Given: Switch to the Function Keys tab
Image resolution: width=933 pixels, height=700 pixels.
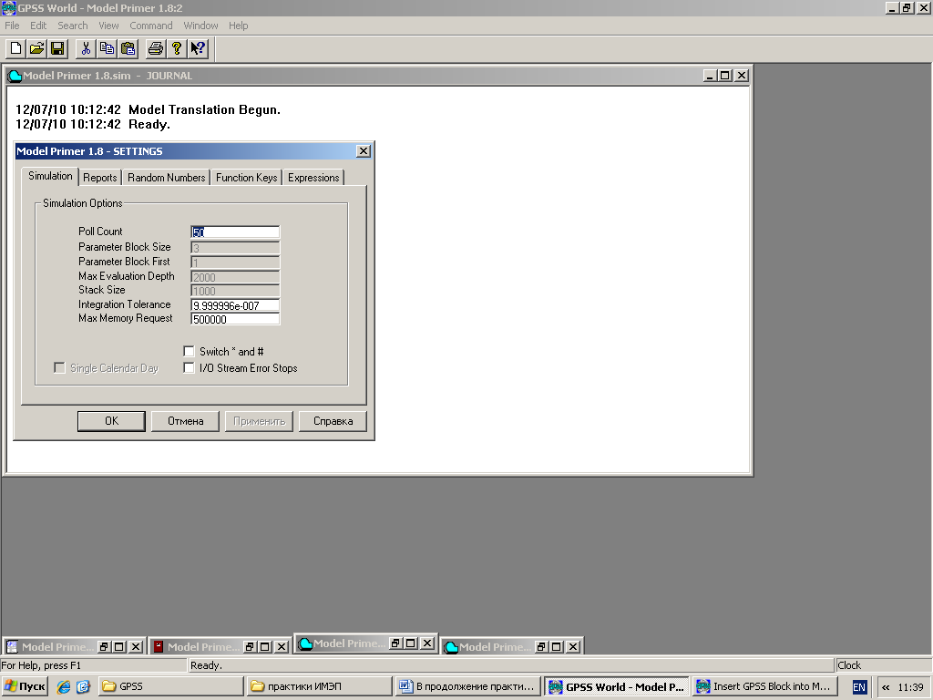Looking at the screenshot, I should [246, 178].
